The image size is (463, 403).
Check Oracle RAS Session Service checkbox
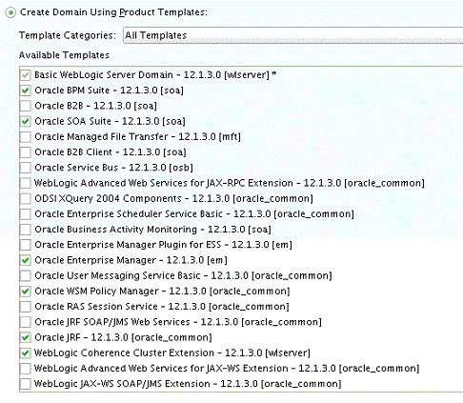point(26,307)
